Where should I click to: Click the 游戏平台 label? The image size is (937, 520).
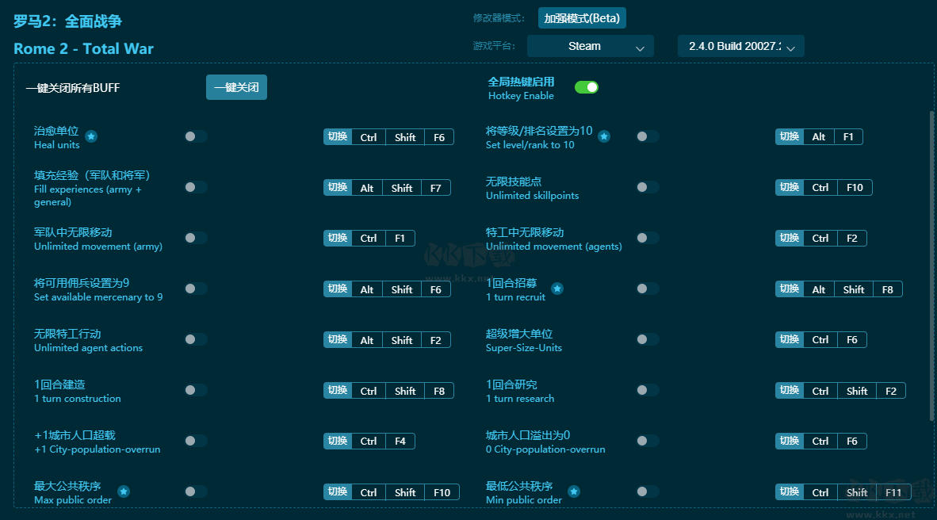click(x=494, y=45)
